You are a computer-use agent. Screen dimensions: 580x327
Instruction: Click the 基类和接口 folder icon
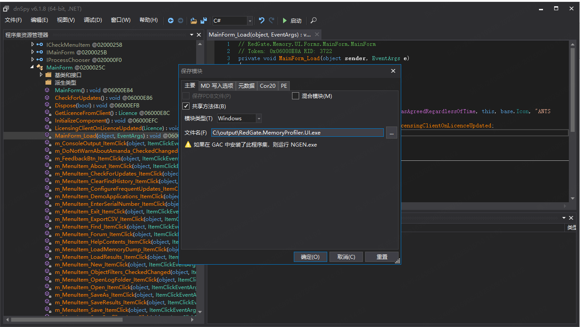[x=48, y=75]
